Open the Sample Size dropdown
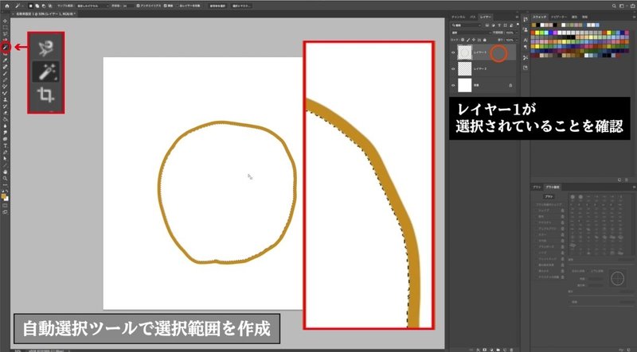The height and width of the screenshot is (352, 637). tap(92, 6)
